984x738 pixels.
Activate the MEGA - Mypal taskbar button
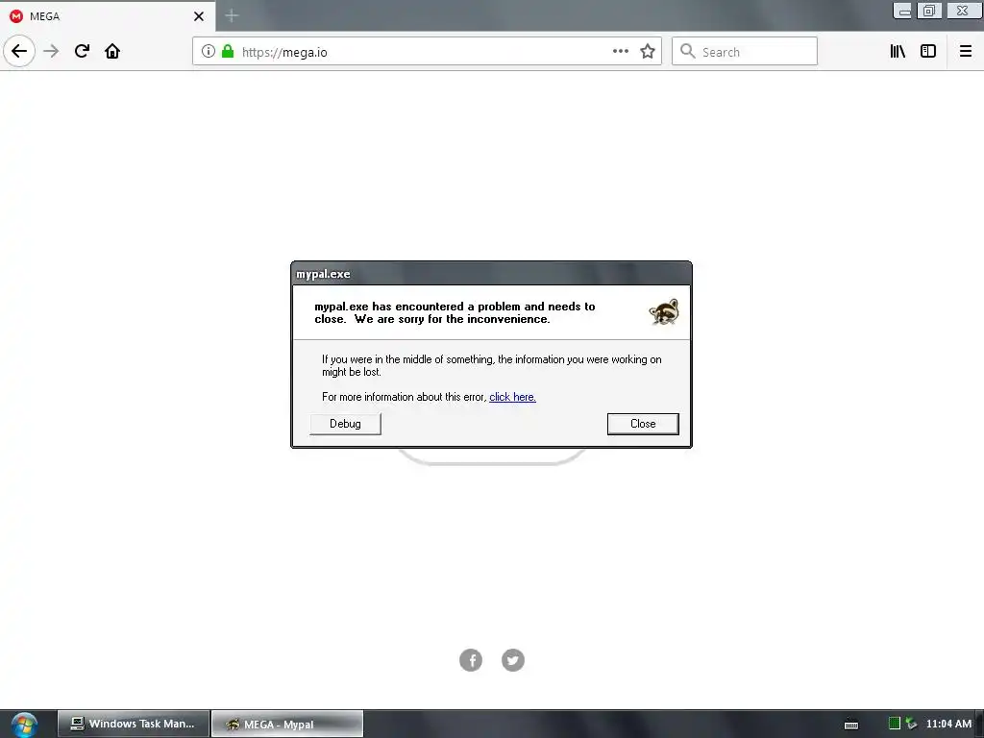(x=286, y=724)
